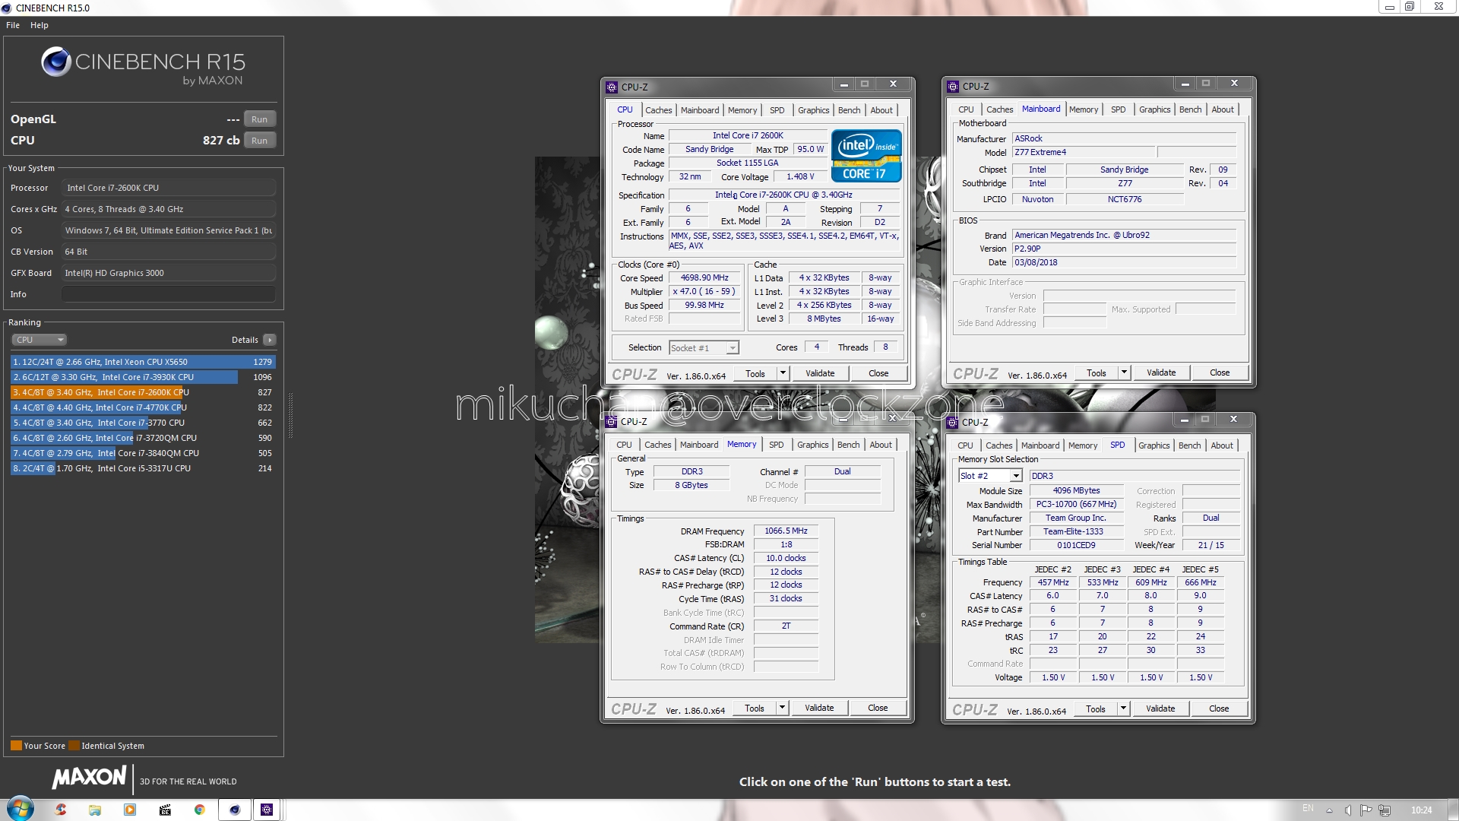Open CCleaner from the taskbar
The image size is (1459, 821).
pyautogui.click(x=61, y=810)
